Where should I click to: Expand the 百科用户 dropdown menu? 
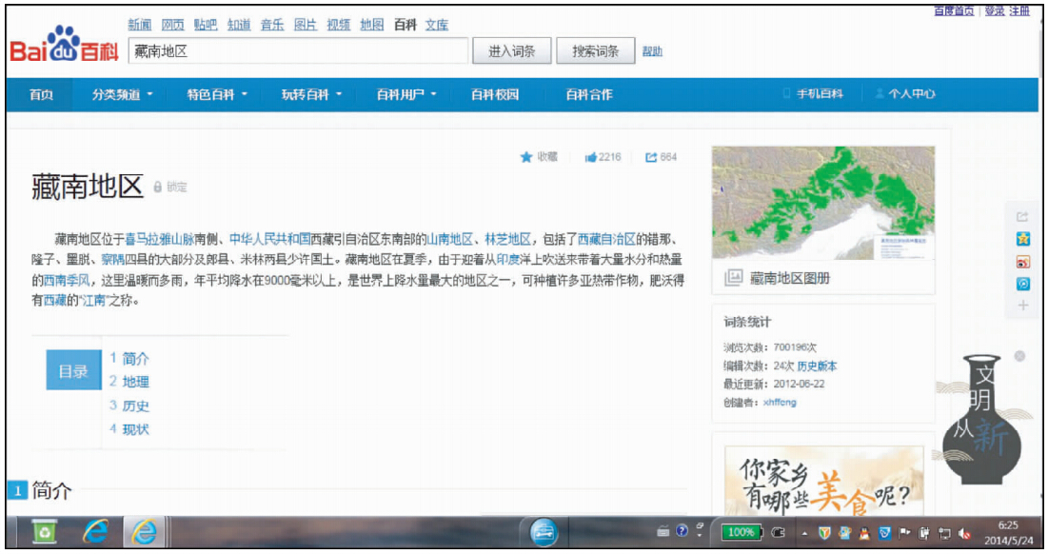406,94
